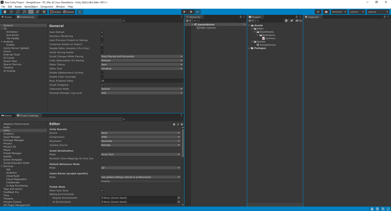Toggle pivot Center button

click(x=55, y=12)
